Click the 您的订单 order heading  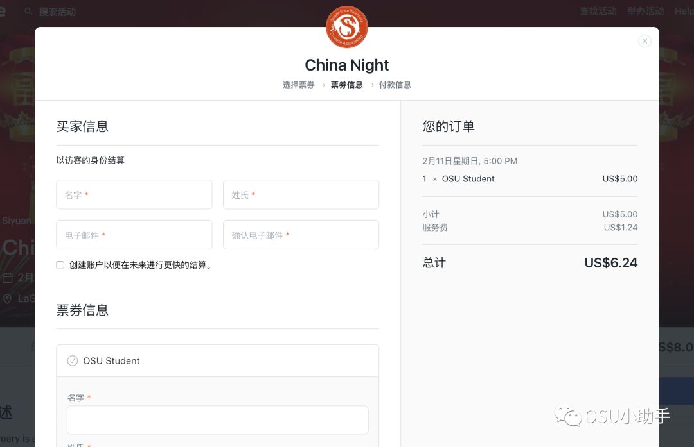click(449, 126)
